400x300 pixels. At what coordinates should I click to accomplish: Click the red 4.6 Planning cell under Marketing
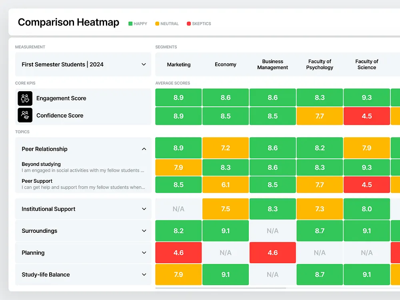click(178, 253)
